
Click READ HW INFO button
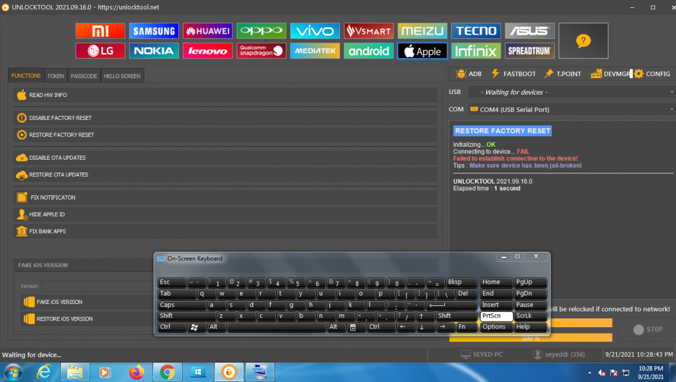225,95
